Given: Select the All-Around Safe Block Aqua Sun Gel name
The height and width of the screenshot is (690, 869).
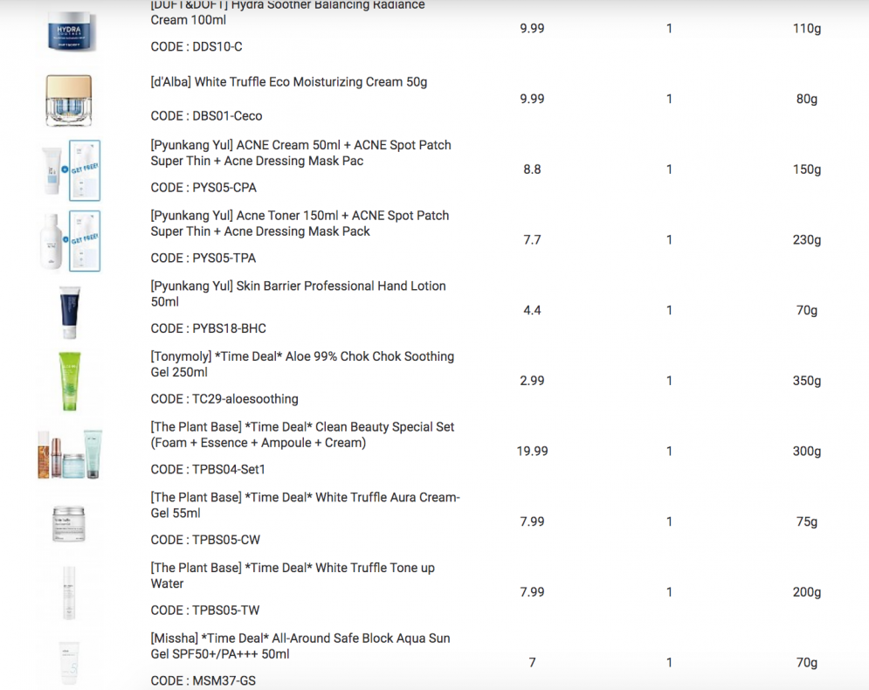Looking at the screenshot, I should [x=300, y=645].
